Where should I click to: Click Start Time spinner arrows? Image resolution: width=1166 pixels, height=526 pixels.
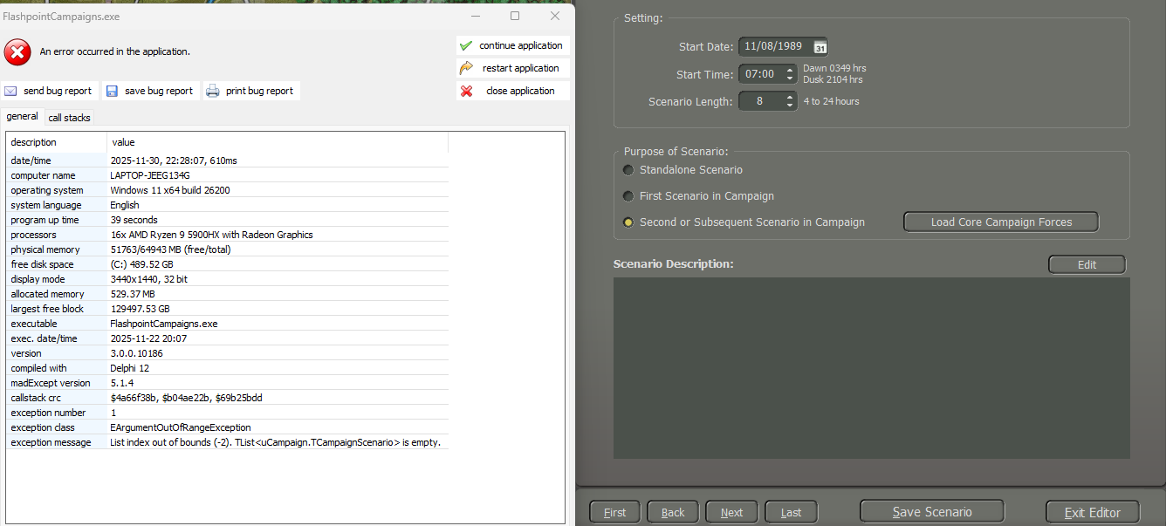coord(790,74)
